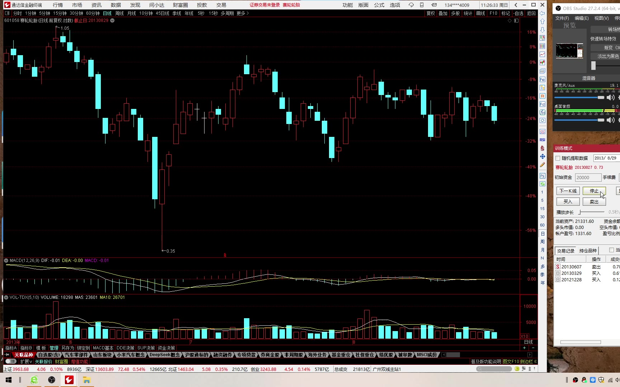620x387 pixels.
Task: Click the settings icon next to stock title
Action: (112, 20)
